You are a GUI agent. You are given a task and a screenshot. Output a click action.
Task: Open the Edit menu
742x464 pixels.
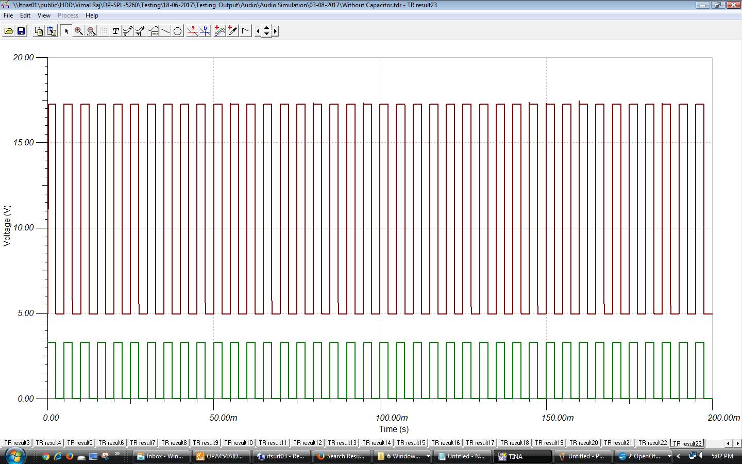(25, 15)
